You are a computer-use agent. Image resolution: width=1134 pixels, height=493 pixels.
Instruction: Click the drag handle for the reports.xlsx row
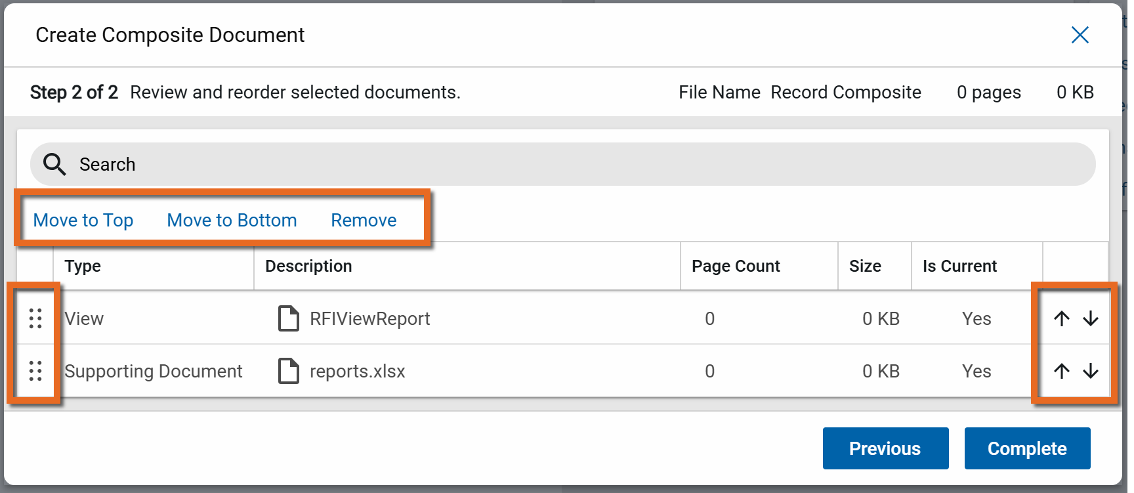pyautogui.click(x=35, y=371)
